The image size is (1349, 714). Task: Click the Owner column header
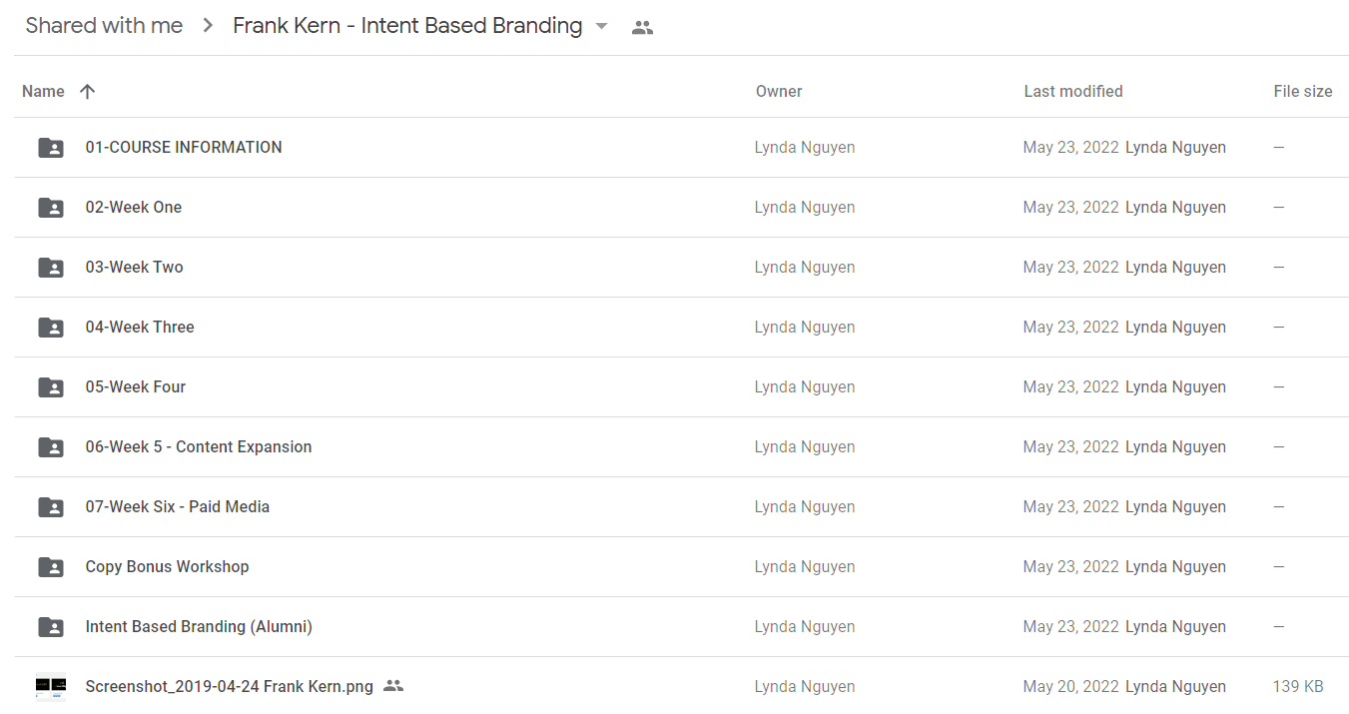pos(779,92)
